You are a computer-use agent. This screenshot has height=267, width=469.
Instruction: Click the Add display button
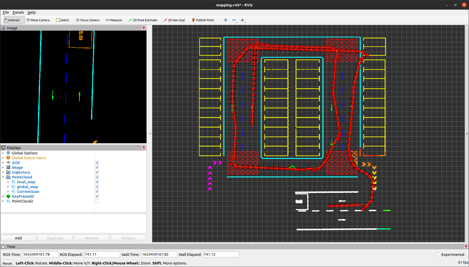coord(18,238)
